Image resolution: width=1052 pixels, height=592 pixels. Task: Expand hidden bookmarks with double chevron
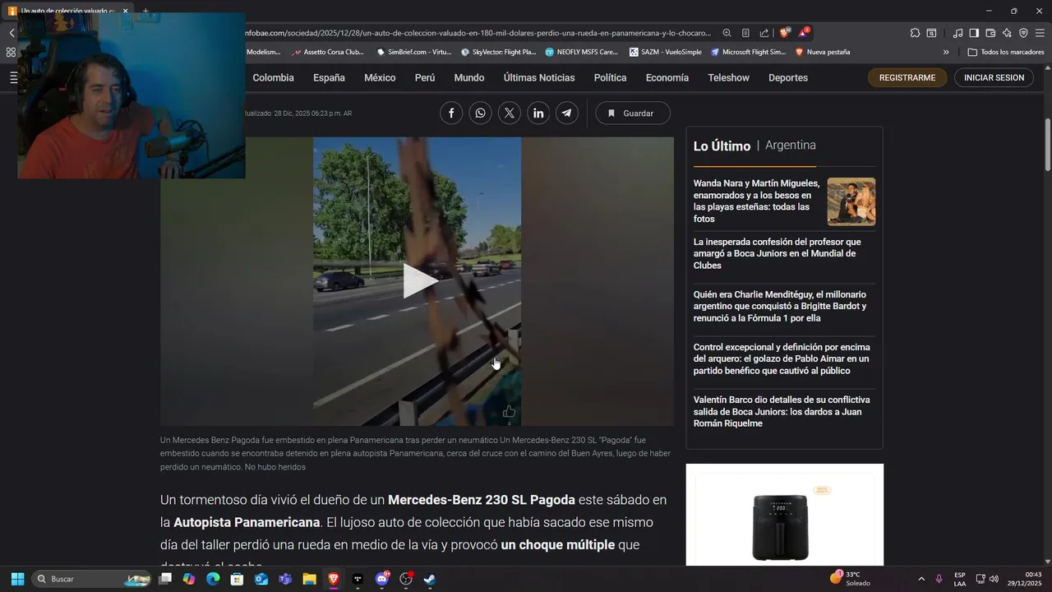(x=946, y=52)
